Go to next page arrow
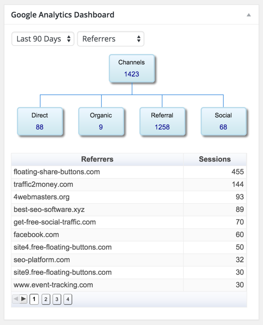This screenshot has width=263, height=325. pyautogui.click(x=23, y=299)
